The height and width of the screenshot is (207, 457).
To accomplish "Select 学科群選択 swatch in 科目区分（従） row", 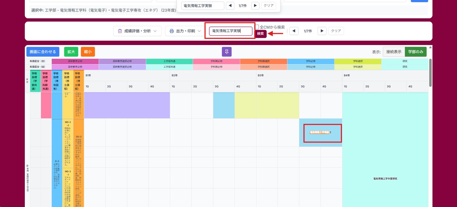I will (263, 67).
